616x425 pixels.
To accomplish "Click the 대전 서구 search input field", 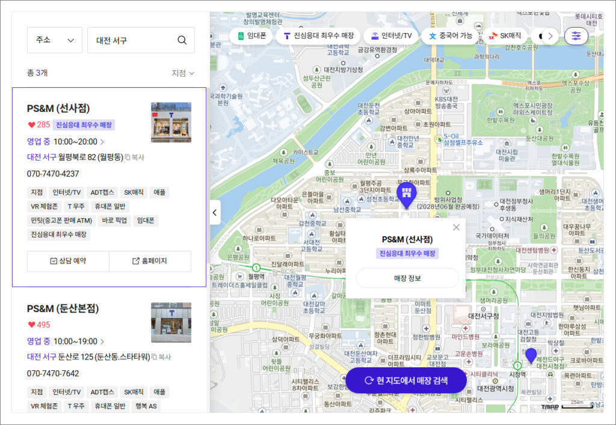I will (x=132, y=40).
